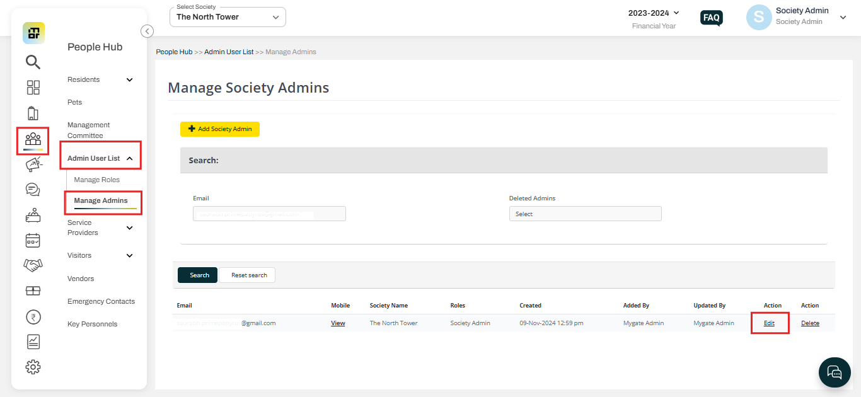Screen dimensions: 861x397
Task: Open the search magnifier icon in sidebar
Action: pos(33,62)
